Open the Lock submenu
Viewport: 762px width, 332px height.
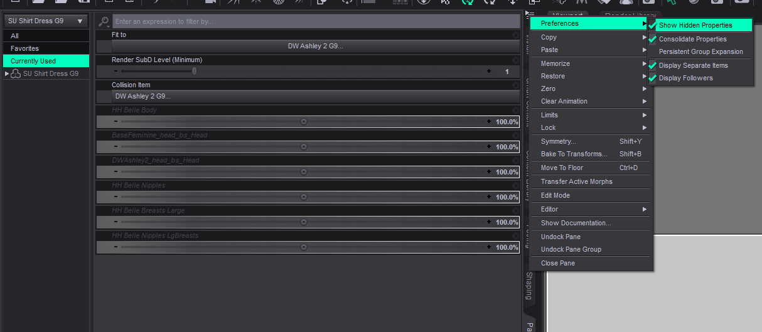[x=592, y=127]
